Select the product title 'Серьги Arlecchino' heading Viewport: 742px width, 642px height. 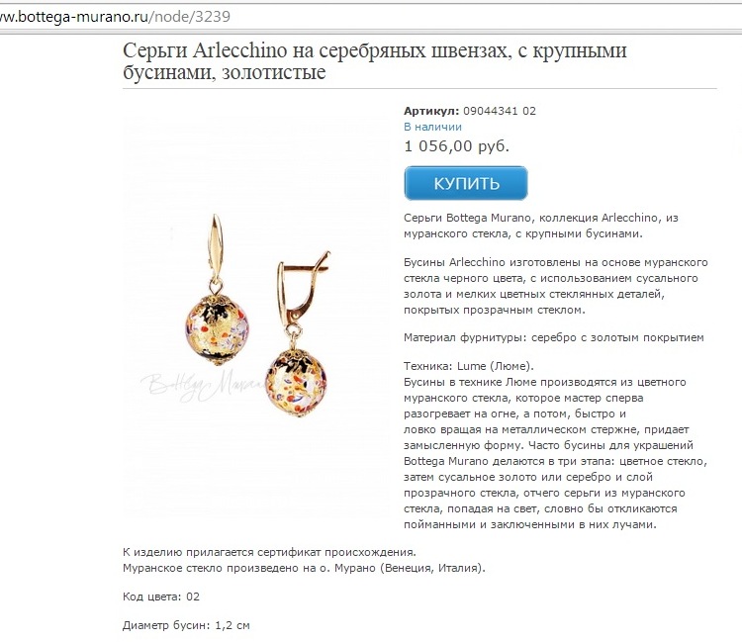pos(374,61)
